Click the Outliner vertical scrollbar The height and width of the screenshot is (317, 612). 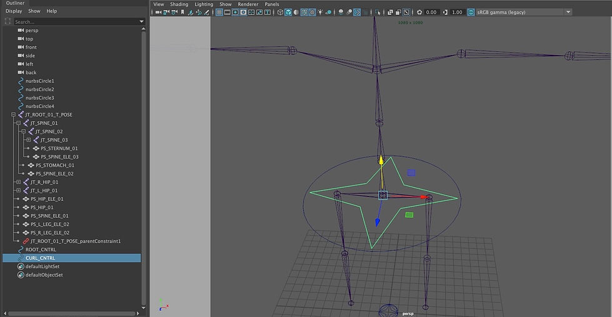coord(143,168)
